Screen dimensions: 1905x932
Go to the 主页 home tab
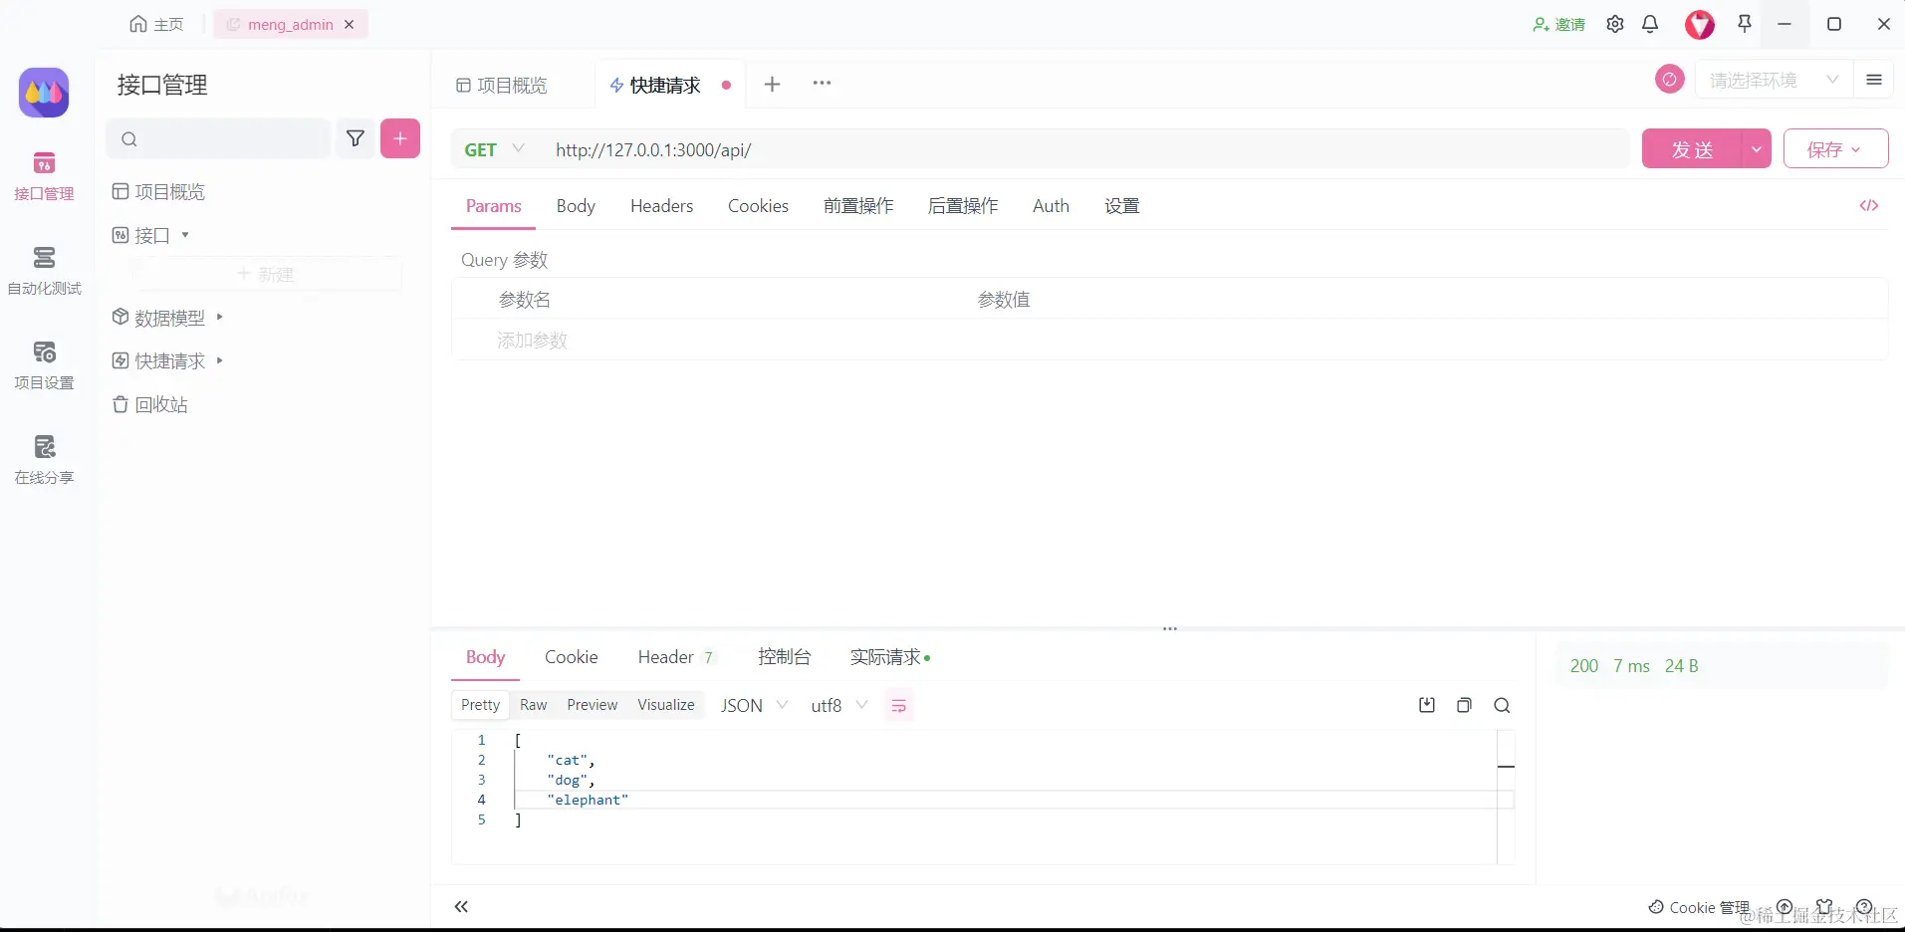[x=157, y=24]
